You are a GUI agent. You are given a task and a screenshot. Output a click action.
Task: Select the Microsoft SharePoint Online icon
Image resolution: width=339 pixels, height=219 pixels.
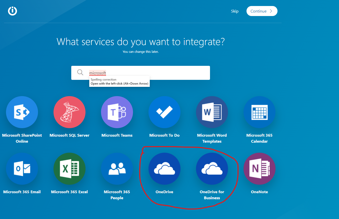click(22, 112)
